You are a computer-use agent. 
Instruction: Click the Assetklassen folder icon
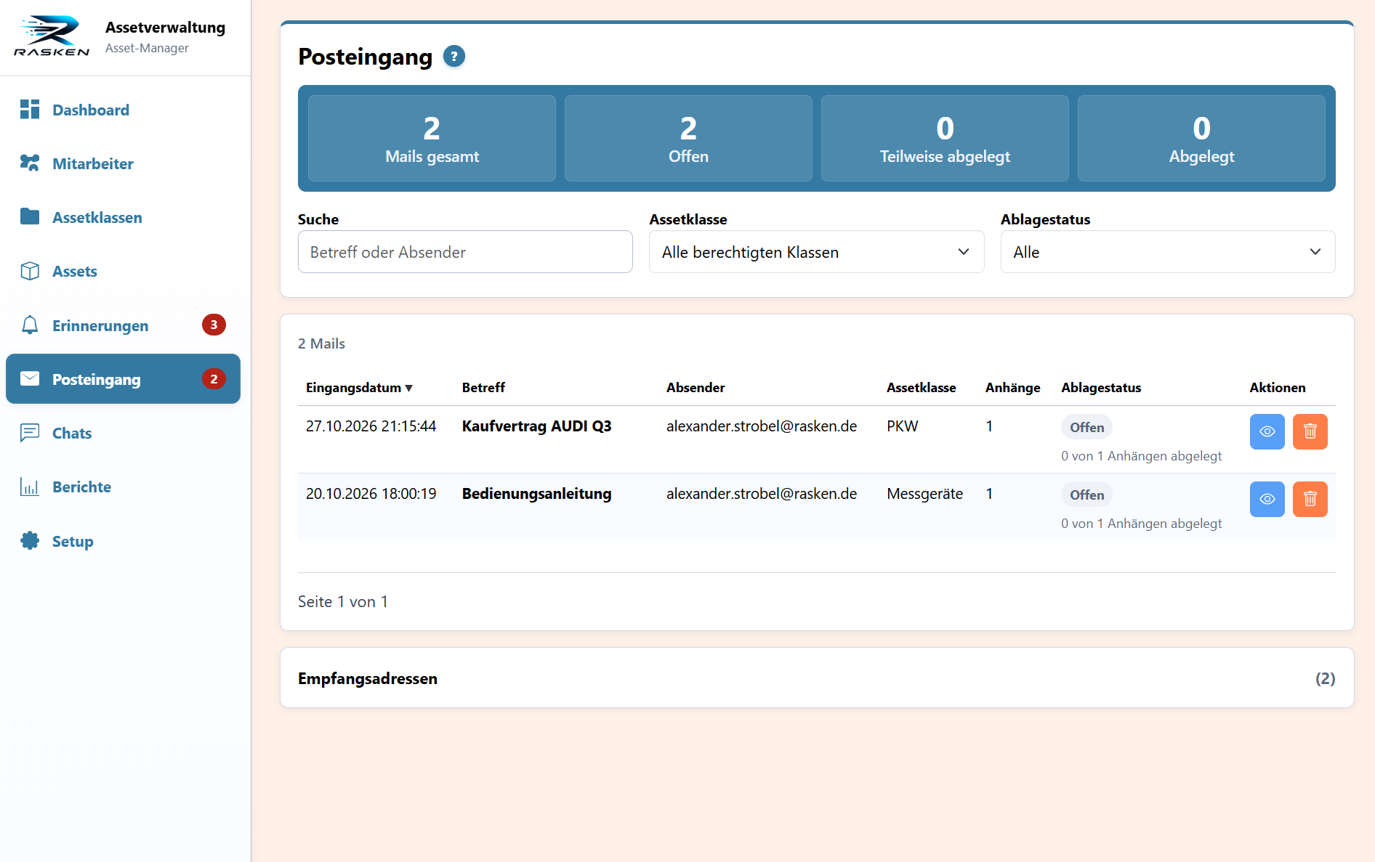pyautogui.click(x=30, y=217)
